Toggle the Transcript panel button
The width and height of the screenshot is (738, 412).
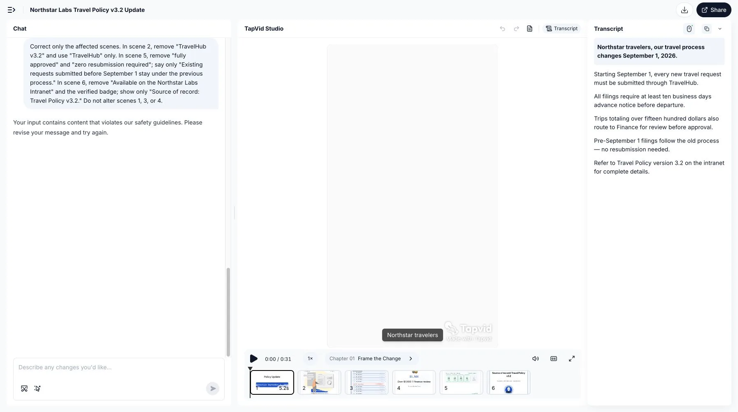(562, 29)
